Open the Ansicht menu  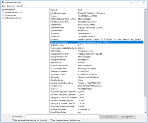coord(20,6)
